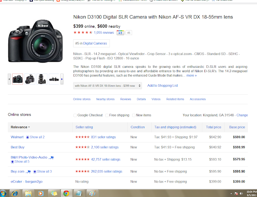This screenshot has height=197, width=257.
Task: Open the Action Center flag tray icon
Action: pyautogui.click(x=236, y=193)
